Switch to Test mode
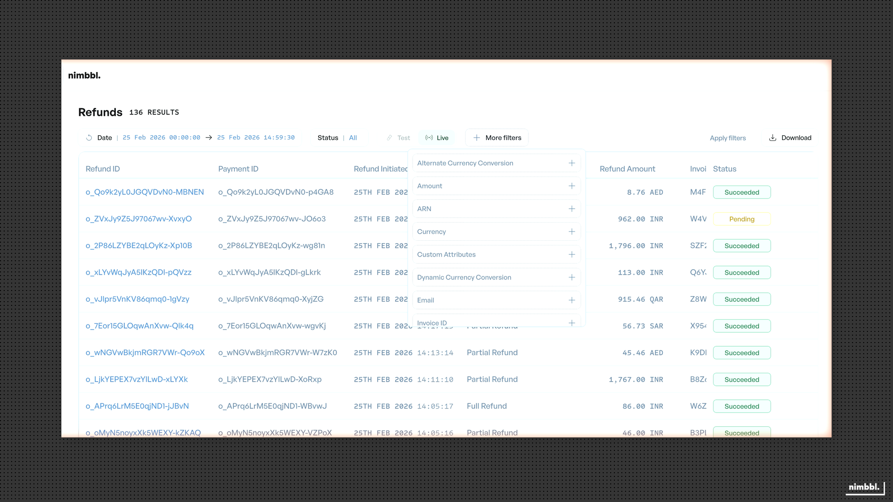The height and width of the screenshot is (502, 893). click(398, 138)
